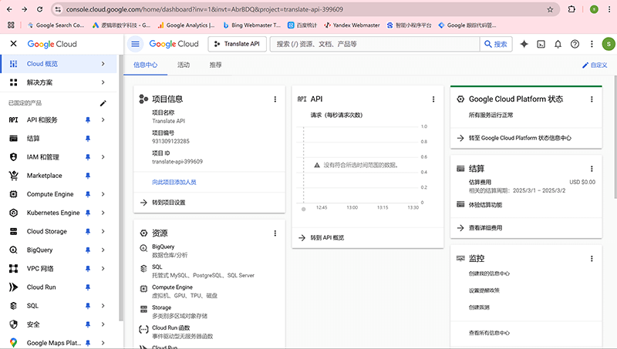Viewport: 617px width, 349px height.
Task: Open browser extensions puzzle icon
Action: click(x=571, y=9)
